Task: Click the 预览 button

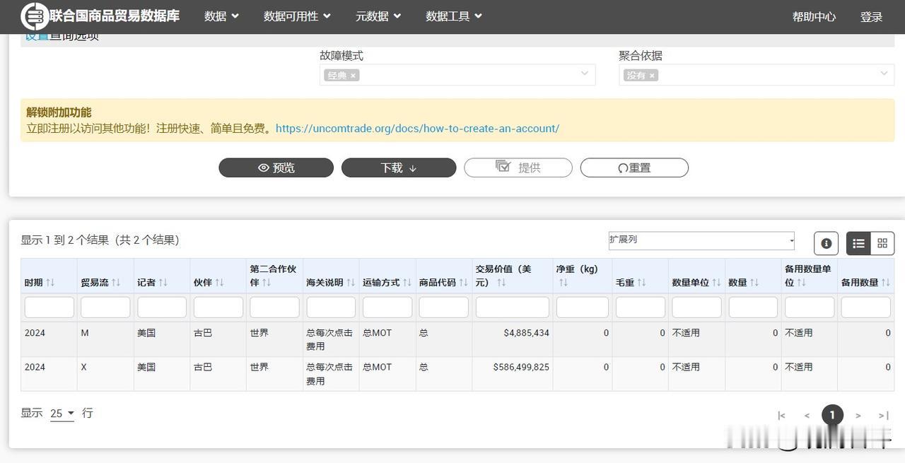Action: coord(276,168)
